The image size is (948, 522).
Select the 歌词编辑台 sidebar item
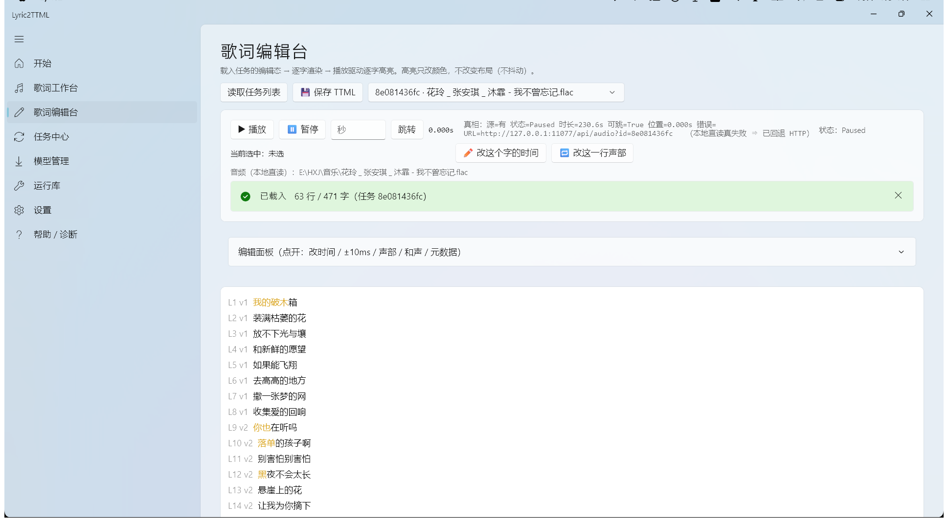click(x=102, y=112)
